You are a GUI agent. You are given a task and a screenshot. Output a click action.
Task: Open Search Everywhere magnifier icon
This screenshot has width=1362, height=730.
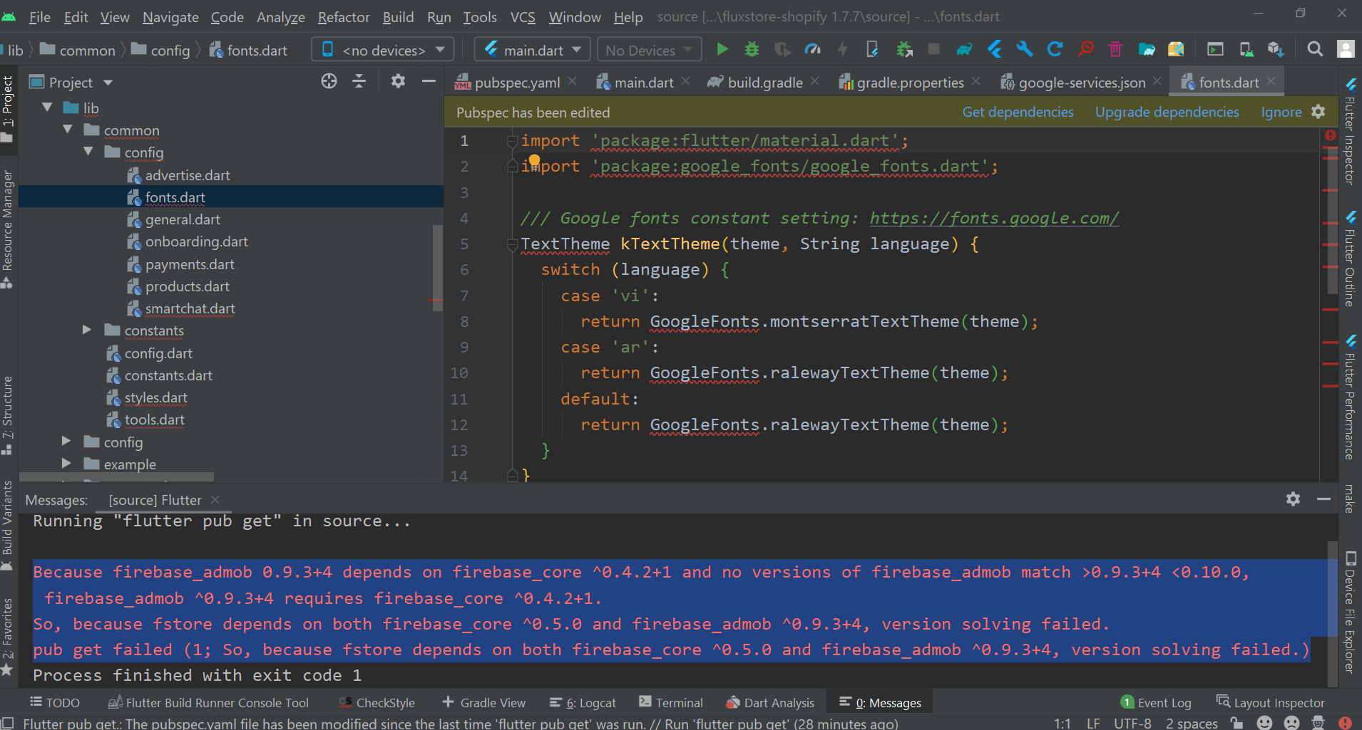point(1314,49)
